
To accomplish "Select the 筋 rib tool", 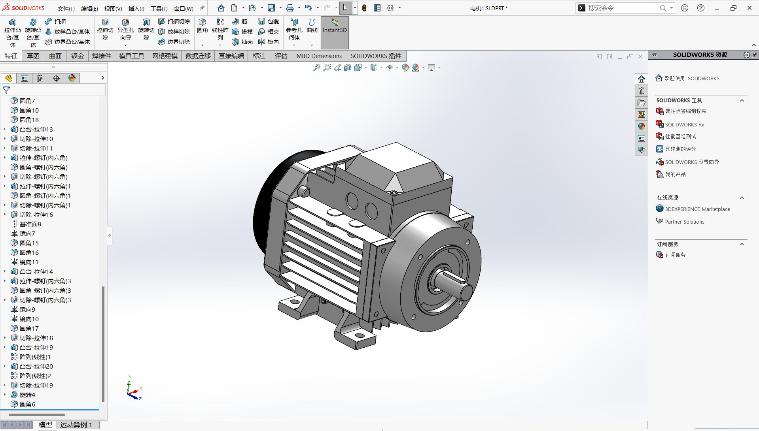I will pos(240,21).
